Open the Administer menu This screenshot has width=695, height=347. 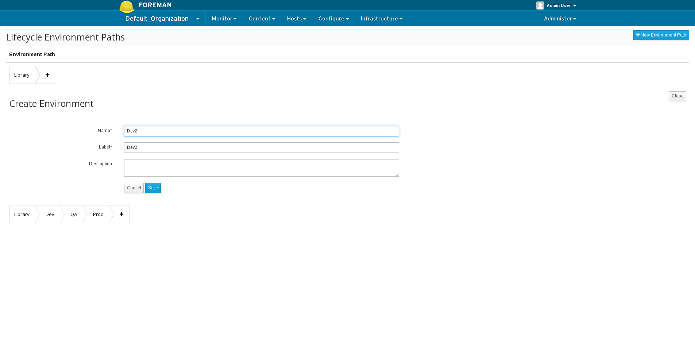tap(560, 19)
